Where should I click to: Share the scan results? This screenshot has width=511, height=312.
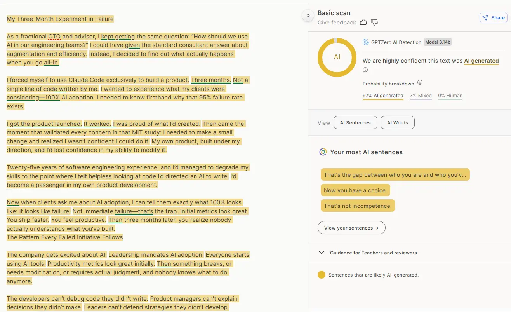tap(494, 17)
